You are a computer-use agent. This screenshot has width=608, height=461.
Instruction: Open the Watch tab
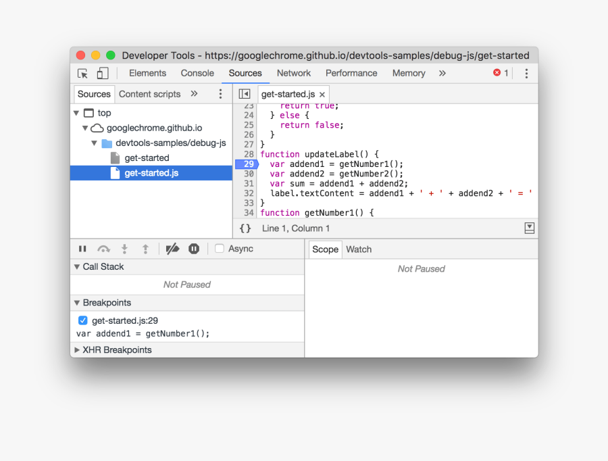[359, 249]
